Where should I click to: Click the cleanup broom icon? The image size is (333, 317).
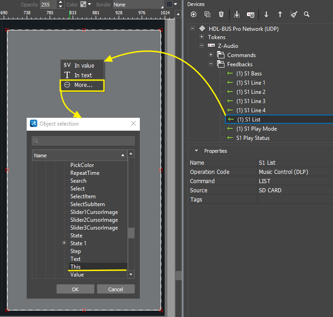tap(293, 14)
